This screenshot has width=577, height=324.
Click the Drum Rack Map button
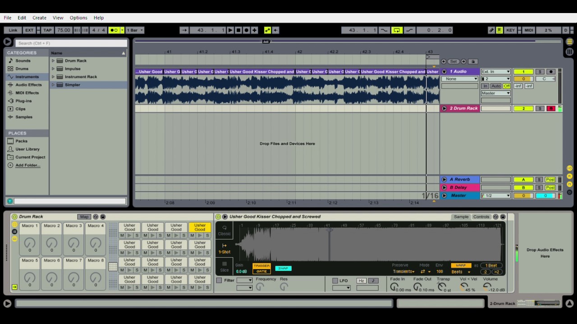(84, 217)
